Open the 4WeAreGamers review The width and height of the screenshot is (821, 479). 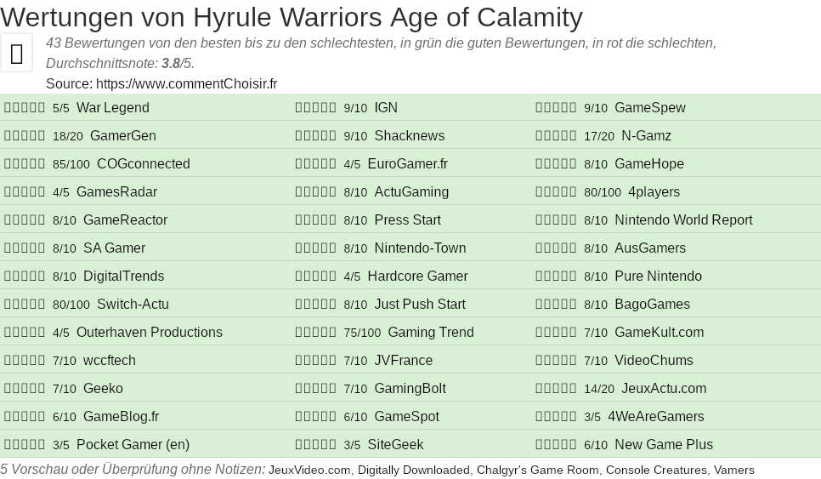point(655,417)
